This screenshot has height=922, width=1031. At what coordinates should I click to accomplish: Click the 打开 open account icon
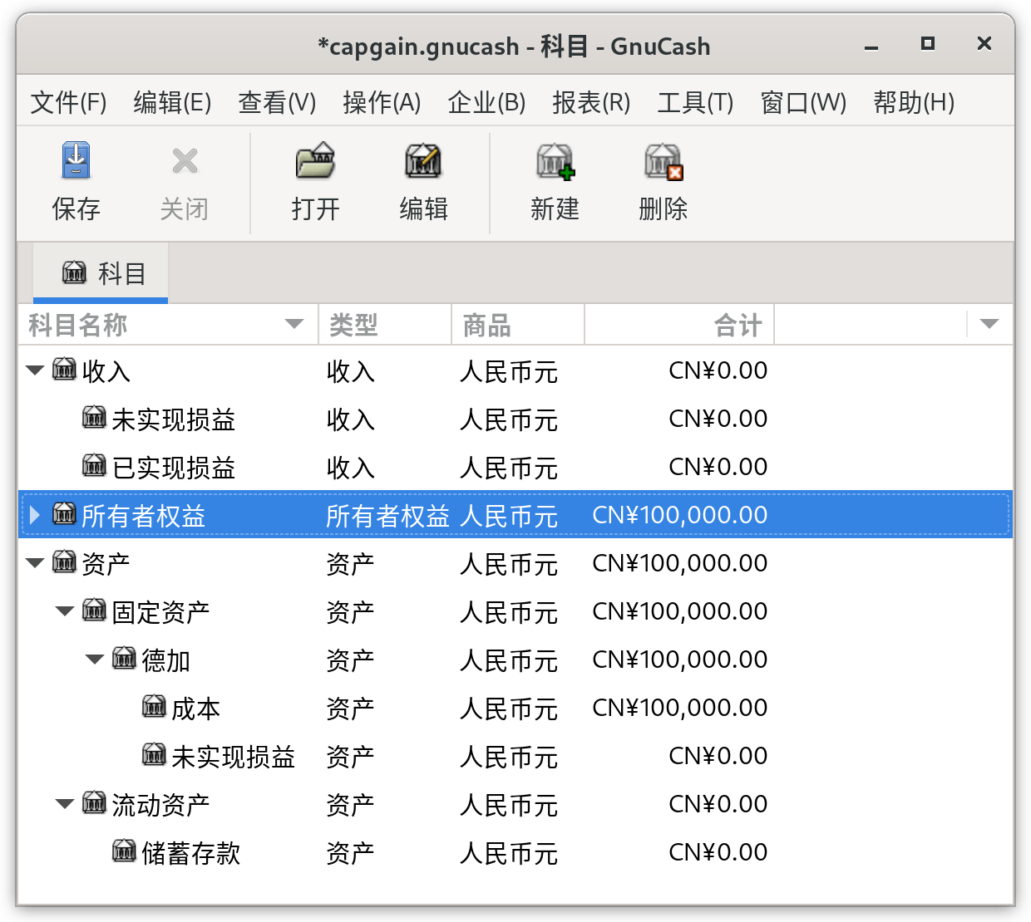click(315, 160)
